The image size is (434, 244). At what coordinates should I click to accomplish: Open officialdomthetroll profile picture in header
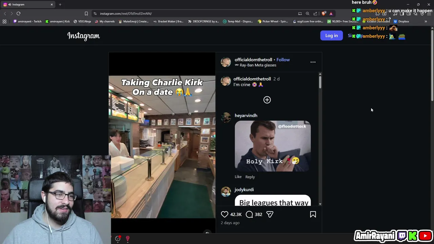click(226, 62)
